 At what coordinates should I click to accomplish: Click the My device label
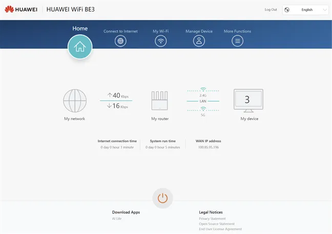pyautogui.click(x=249, y=119)
